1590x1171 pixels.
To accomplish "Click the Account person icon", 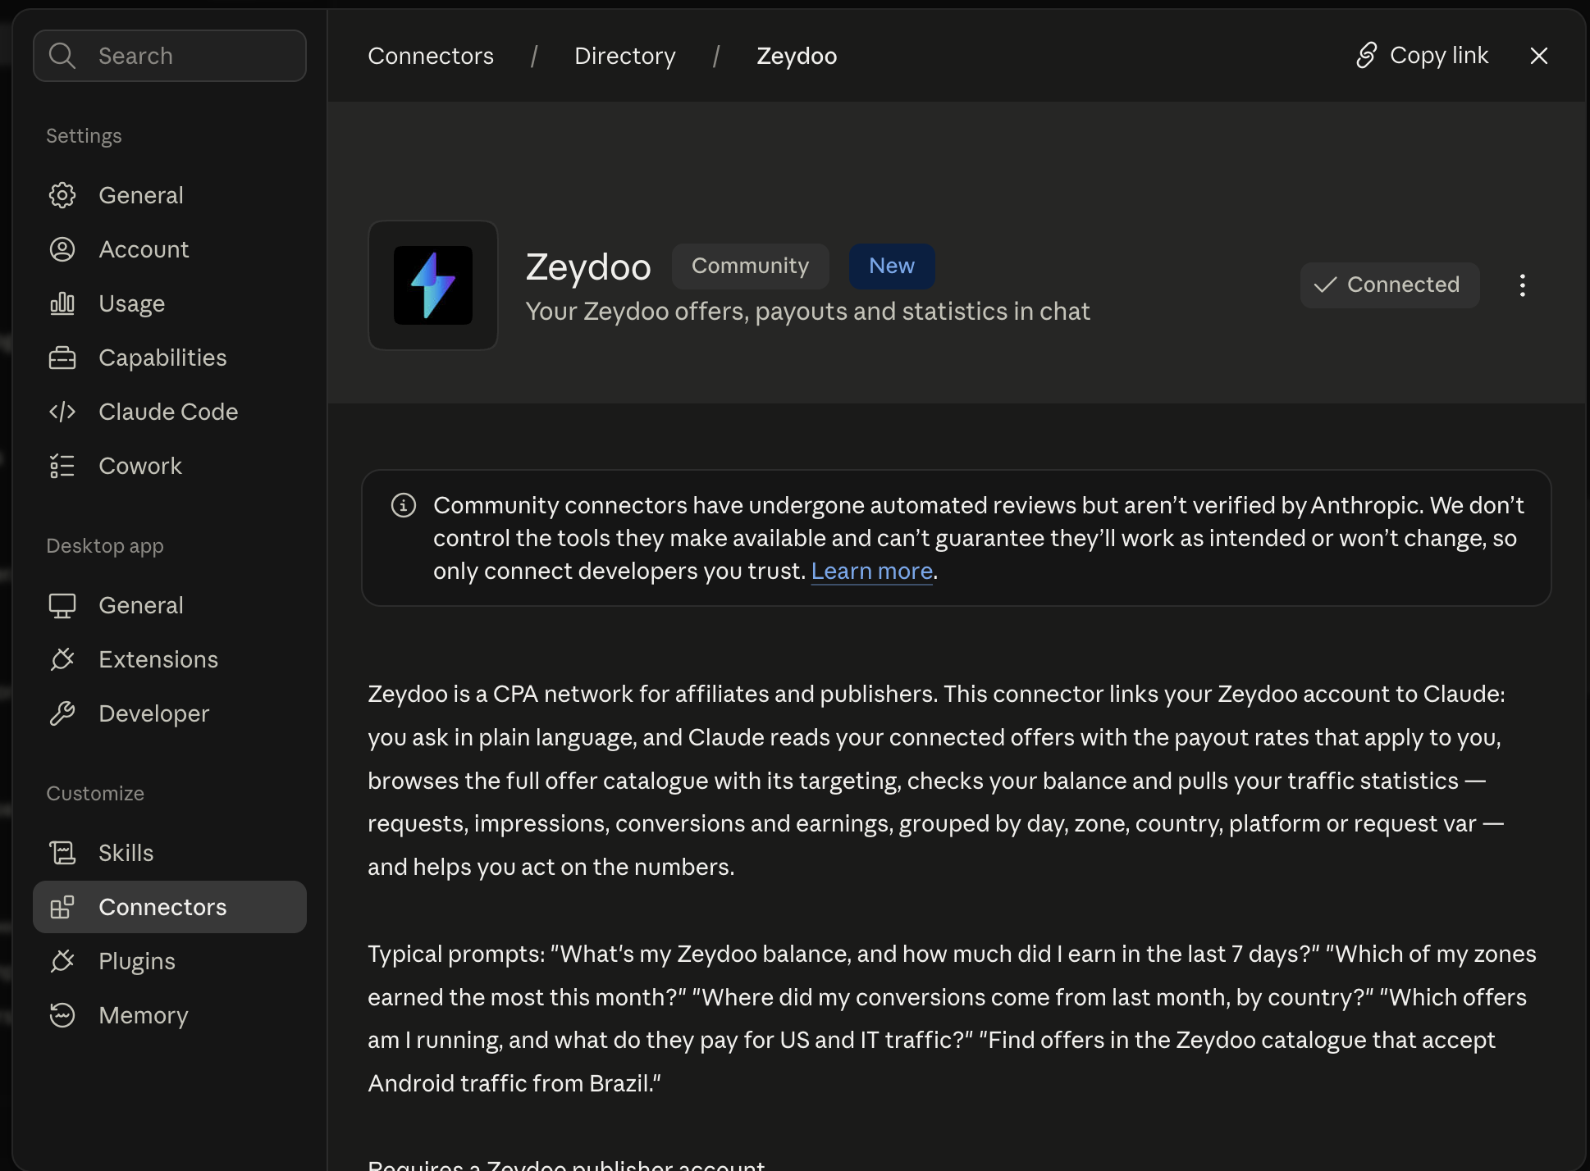I will (x=62, y=249).
